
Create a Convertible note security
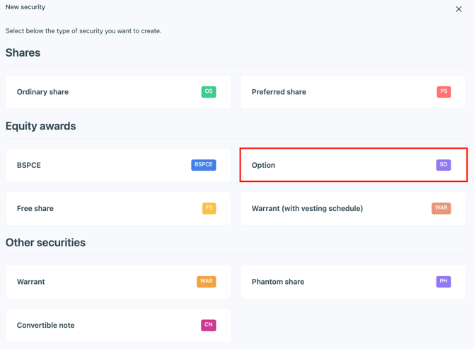click(x=46, y=326)
